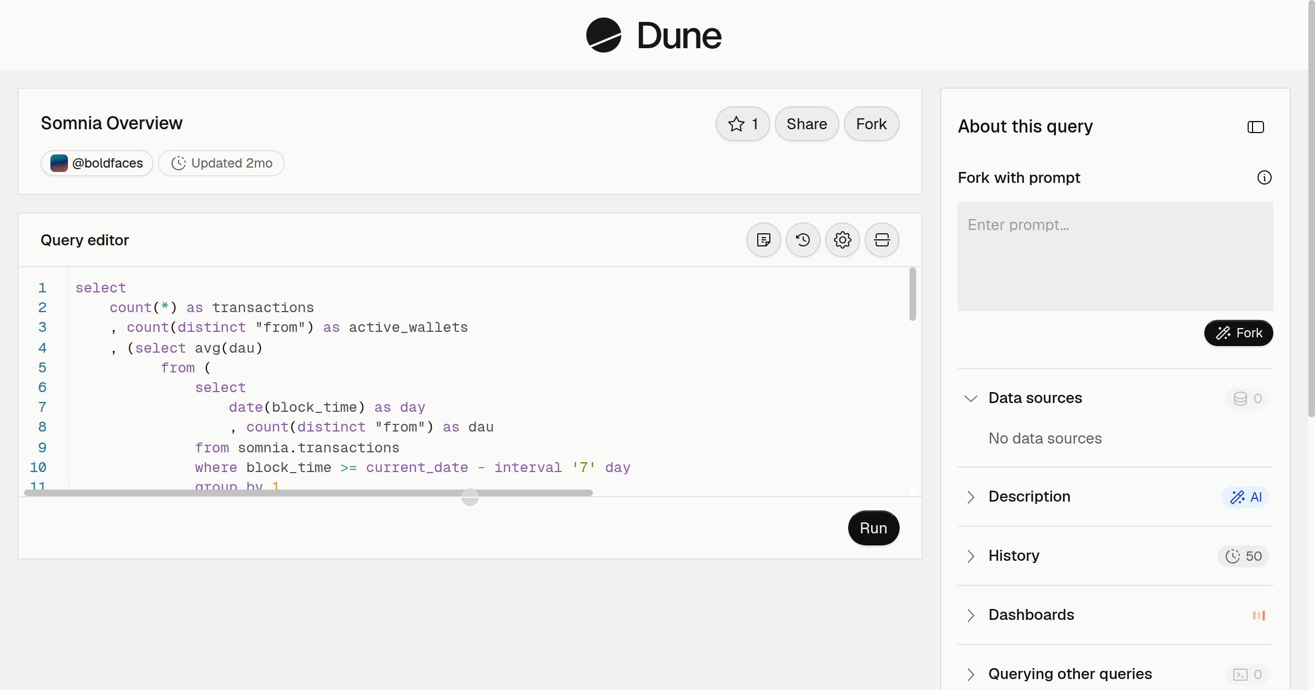Image resolution: width=1315 pixels, height=690 pixels.
Task: Expand the Description section
Action: [x=970, y=497]
